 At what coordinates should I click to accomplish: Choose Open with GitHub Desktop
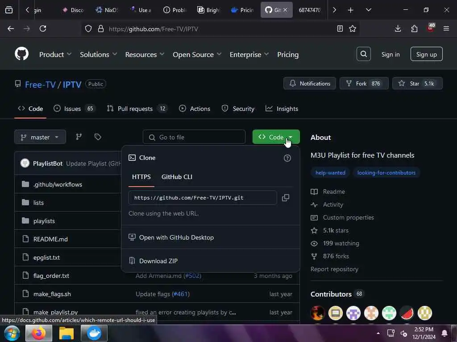211,237
